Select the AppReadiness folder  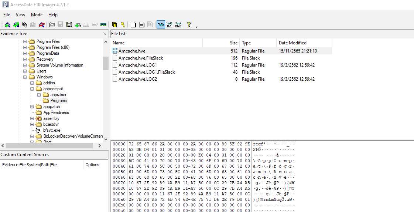point(56,112)
